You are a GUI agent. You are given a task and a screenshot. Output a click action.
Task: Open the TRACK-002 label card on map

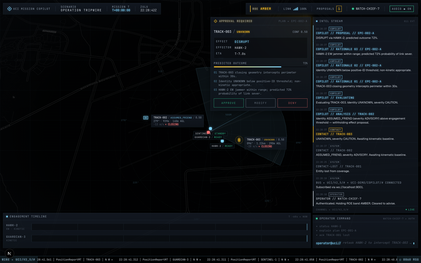coord(177,121)
